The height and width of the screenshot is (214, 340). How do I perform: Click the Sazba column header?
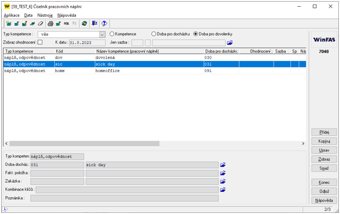pos(282,51)
